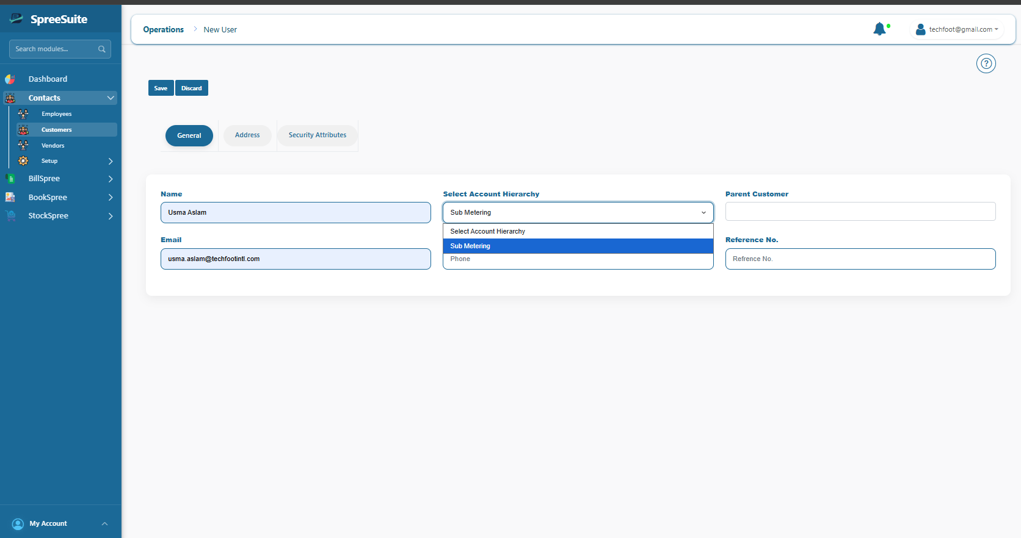Choose the Sub Metering option in list
1021x538 pixels.
[578, 246]
